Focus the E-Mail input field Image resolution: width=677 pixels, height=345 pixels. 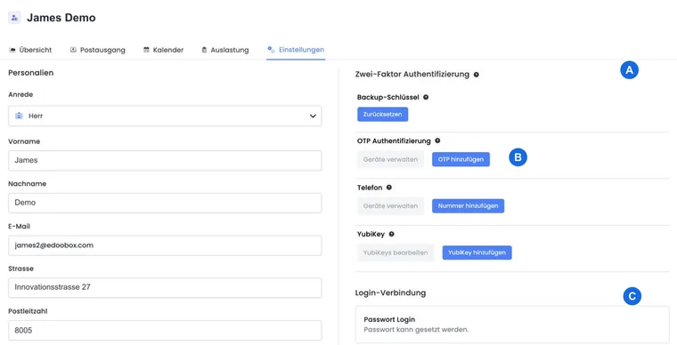[165, 245]
